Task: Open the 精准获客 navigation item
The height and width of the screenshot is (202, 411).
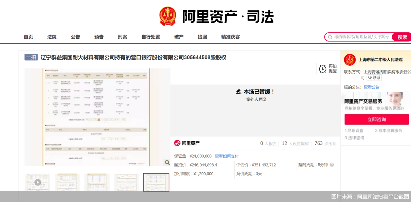Action: click(231, 37)
